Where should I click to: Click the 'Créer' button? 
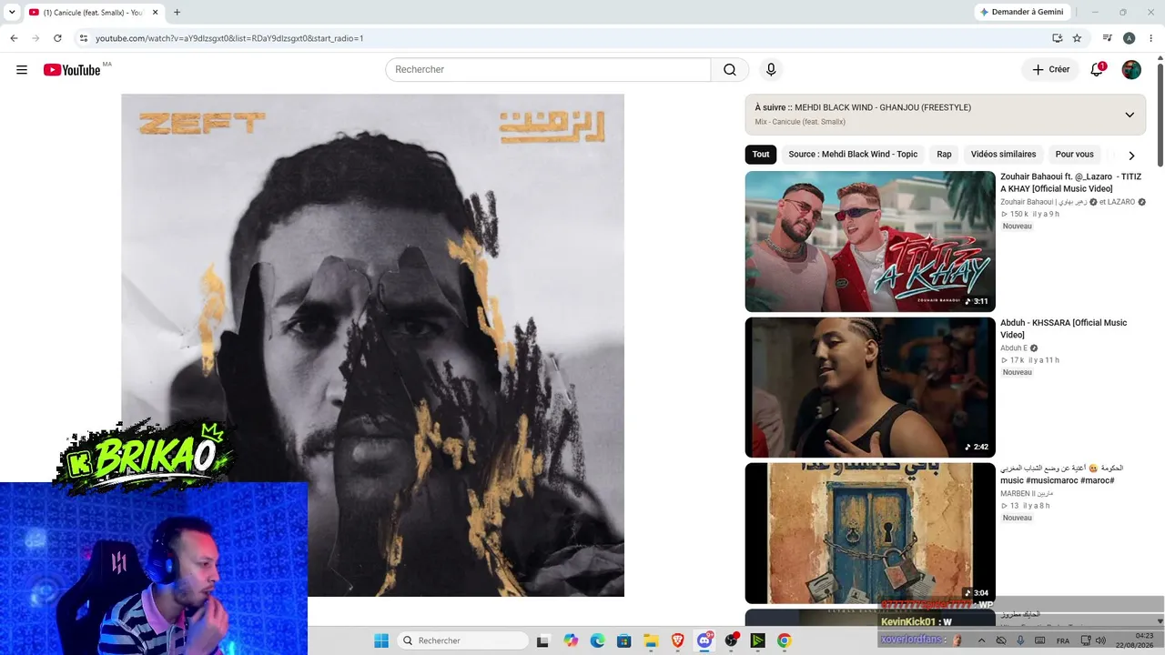(x=1050, y=70)
